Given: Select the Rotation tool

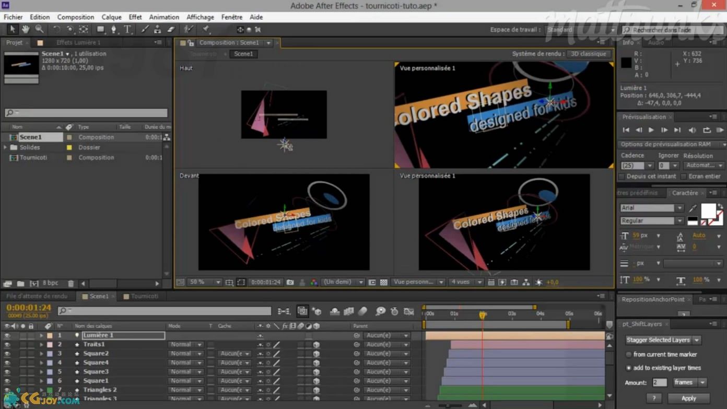Looking at the screenshot, I should pos(56,29).
